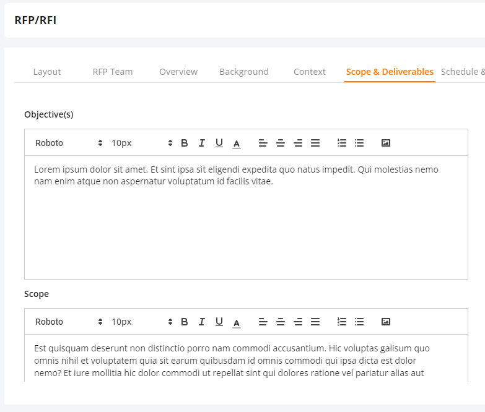
Task: Insert image in the Objective(s) editor
Action: [x=386, y=143]
